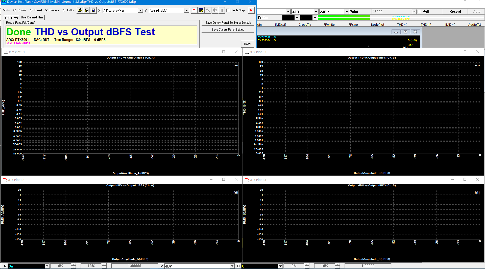Select the Process show option
The height and width of the screenshot is (269, 485).
(46, 10)
